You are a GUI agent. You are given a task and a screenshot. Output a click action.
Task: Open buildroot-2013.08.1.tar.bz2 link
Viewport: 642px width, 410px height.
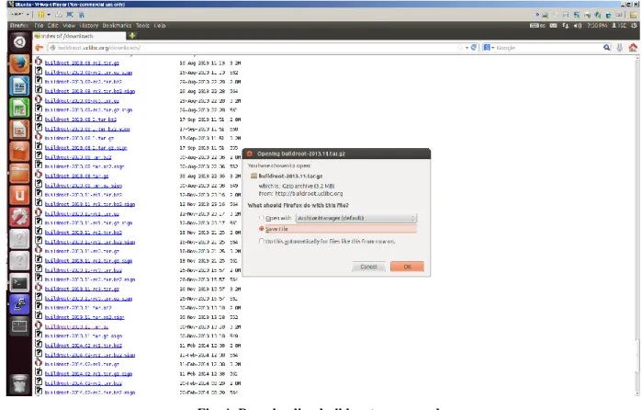point(81,120)
